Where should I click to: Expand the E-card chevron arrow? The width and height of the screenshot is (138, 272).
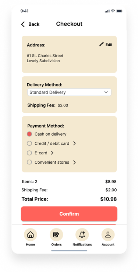click(x=52, y=153)
